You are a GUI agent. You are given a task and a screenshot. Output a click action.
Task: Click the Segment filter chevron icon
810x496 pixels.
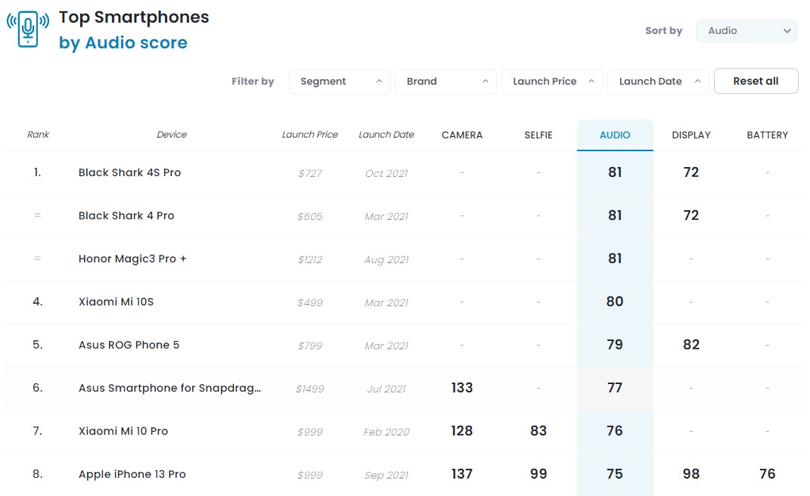click(379, 81)
